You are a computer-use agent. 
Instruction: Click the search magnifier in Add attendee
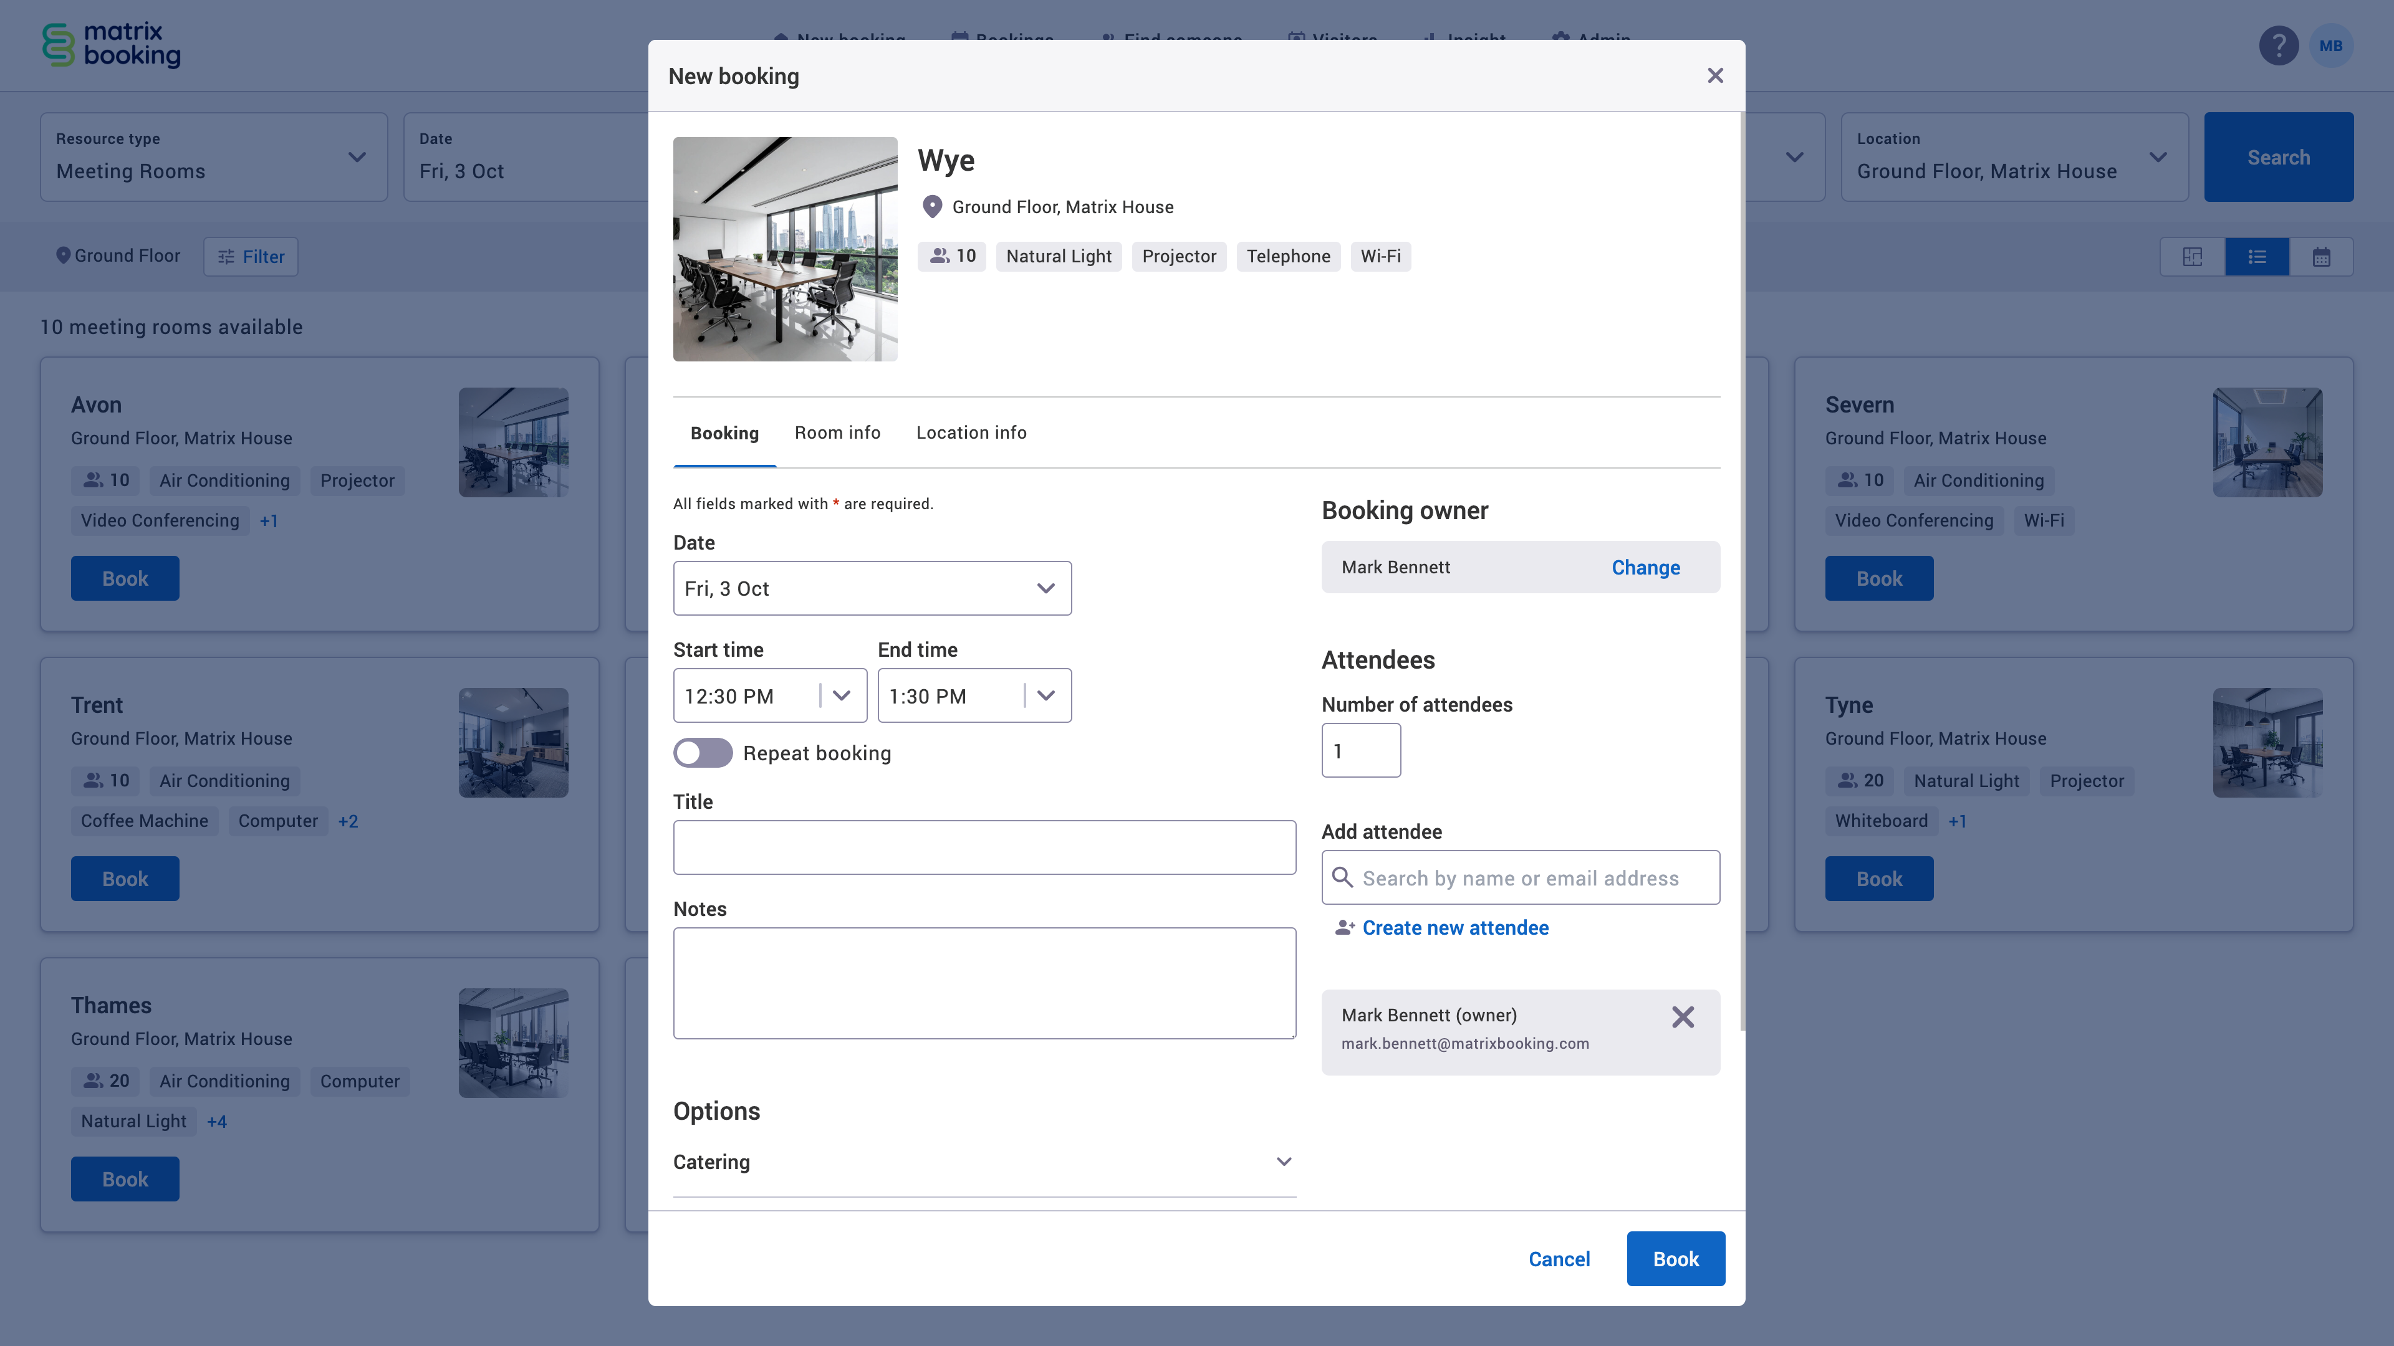pos(1342,877)
